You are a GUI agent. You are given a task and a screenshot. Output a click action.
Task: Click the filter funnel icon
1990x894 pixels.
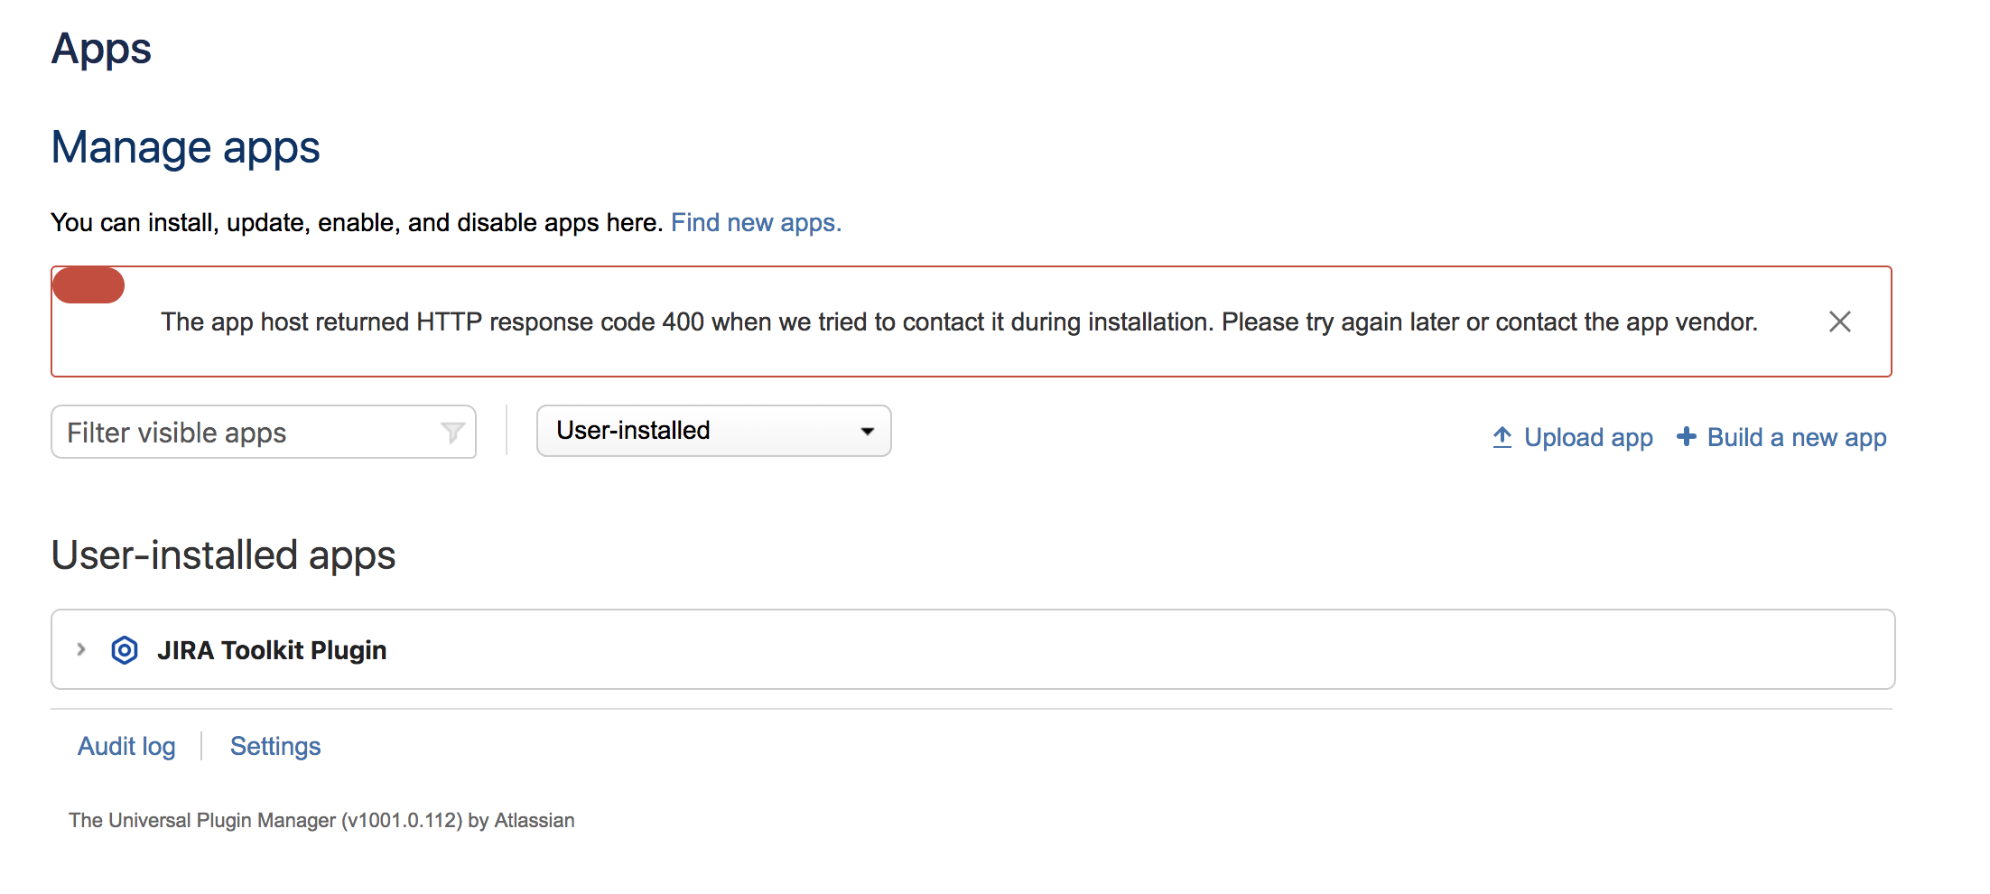point(452,432)
